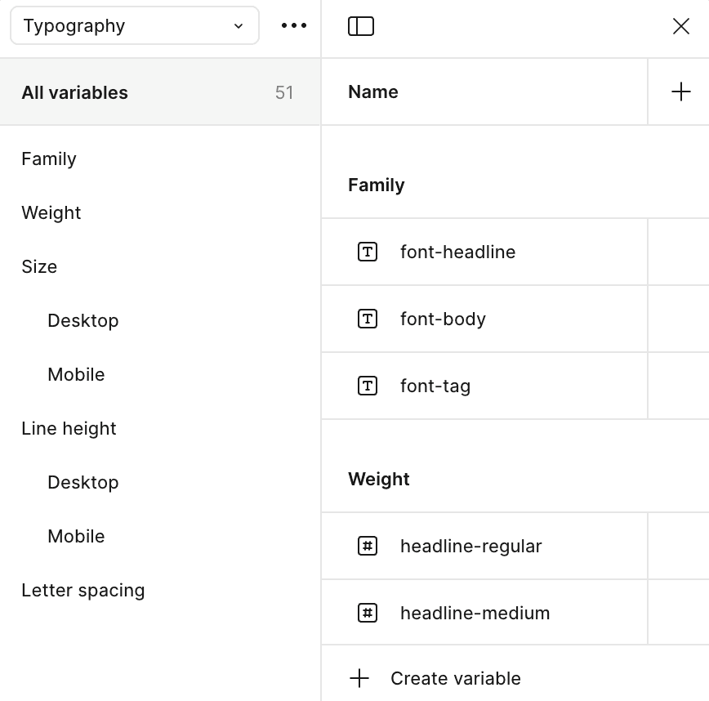Click the chevron in the Typography selector

pos(239,25)
